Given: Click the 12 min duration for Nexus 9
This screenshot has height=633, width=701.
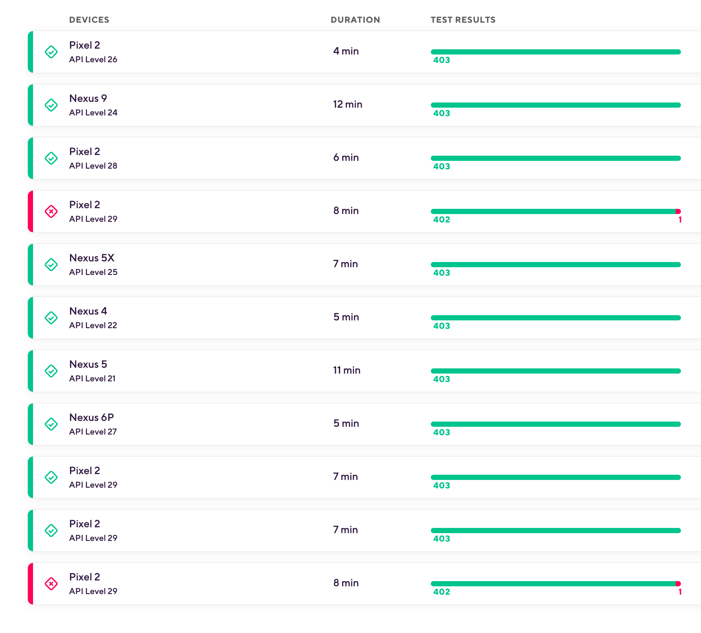Looking at the screenshot, I should (x=347, y=104).
